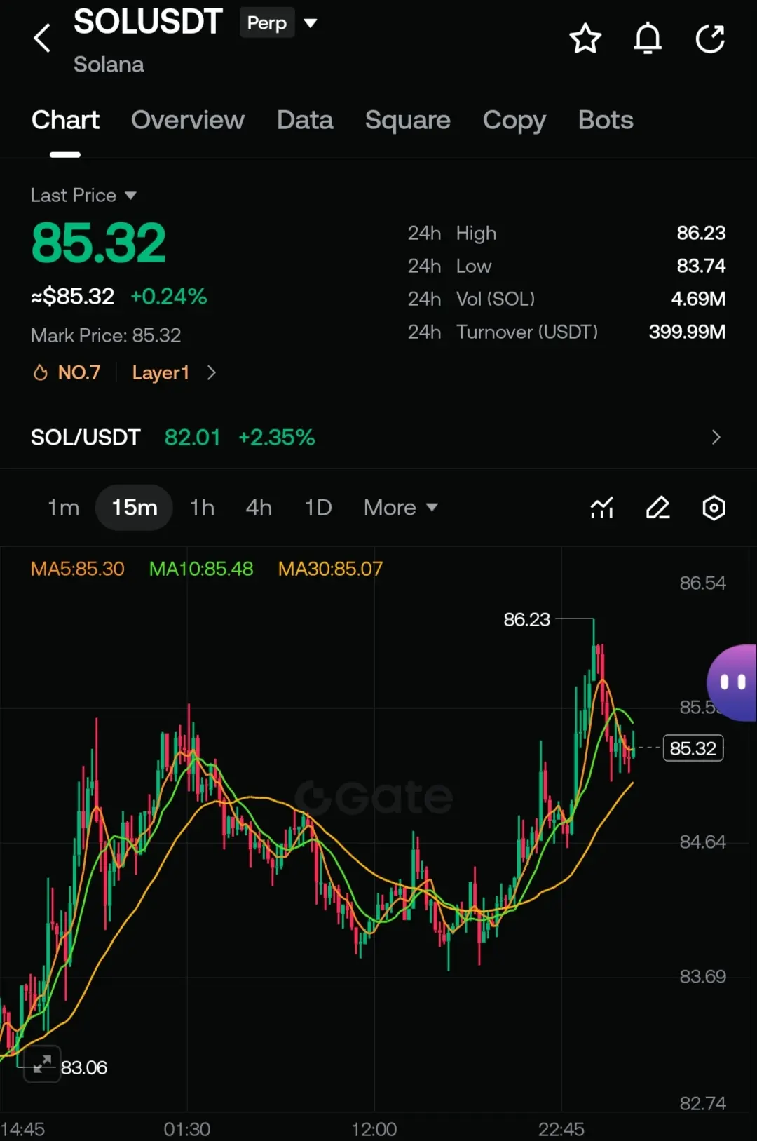Expand chart to fullscreen
This screenshot has width=757, height=1141.
(42, 1064)
